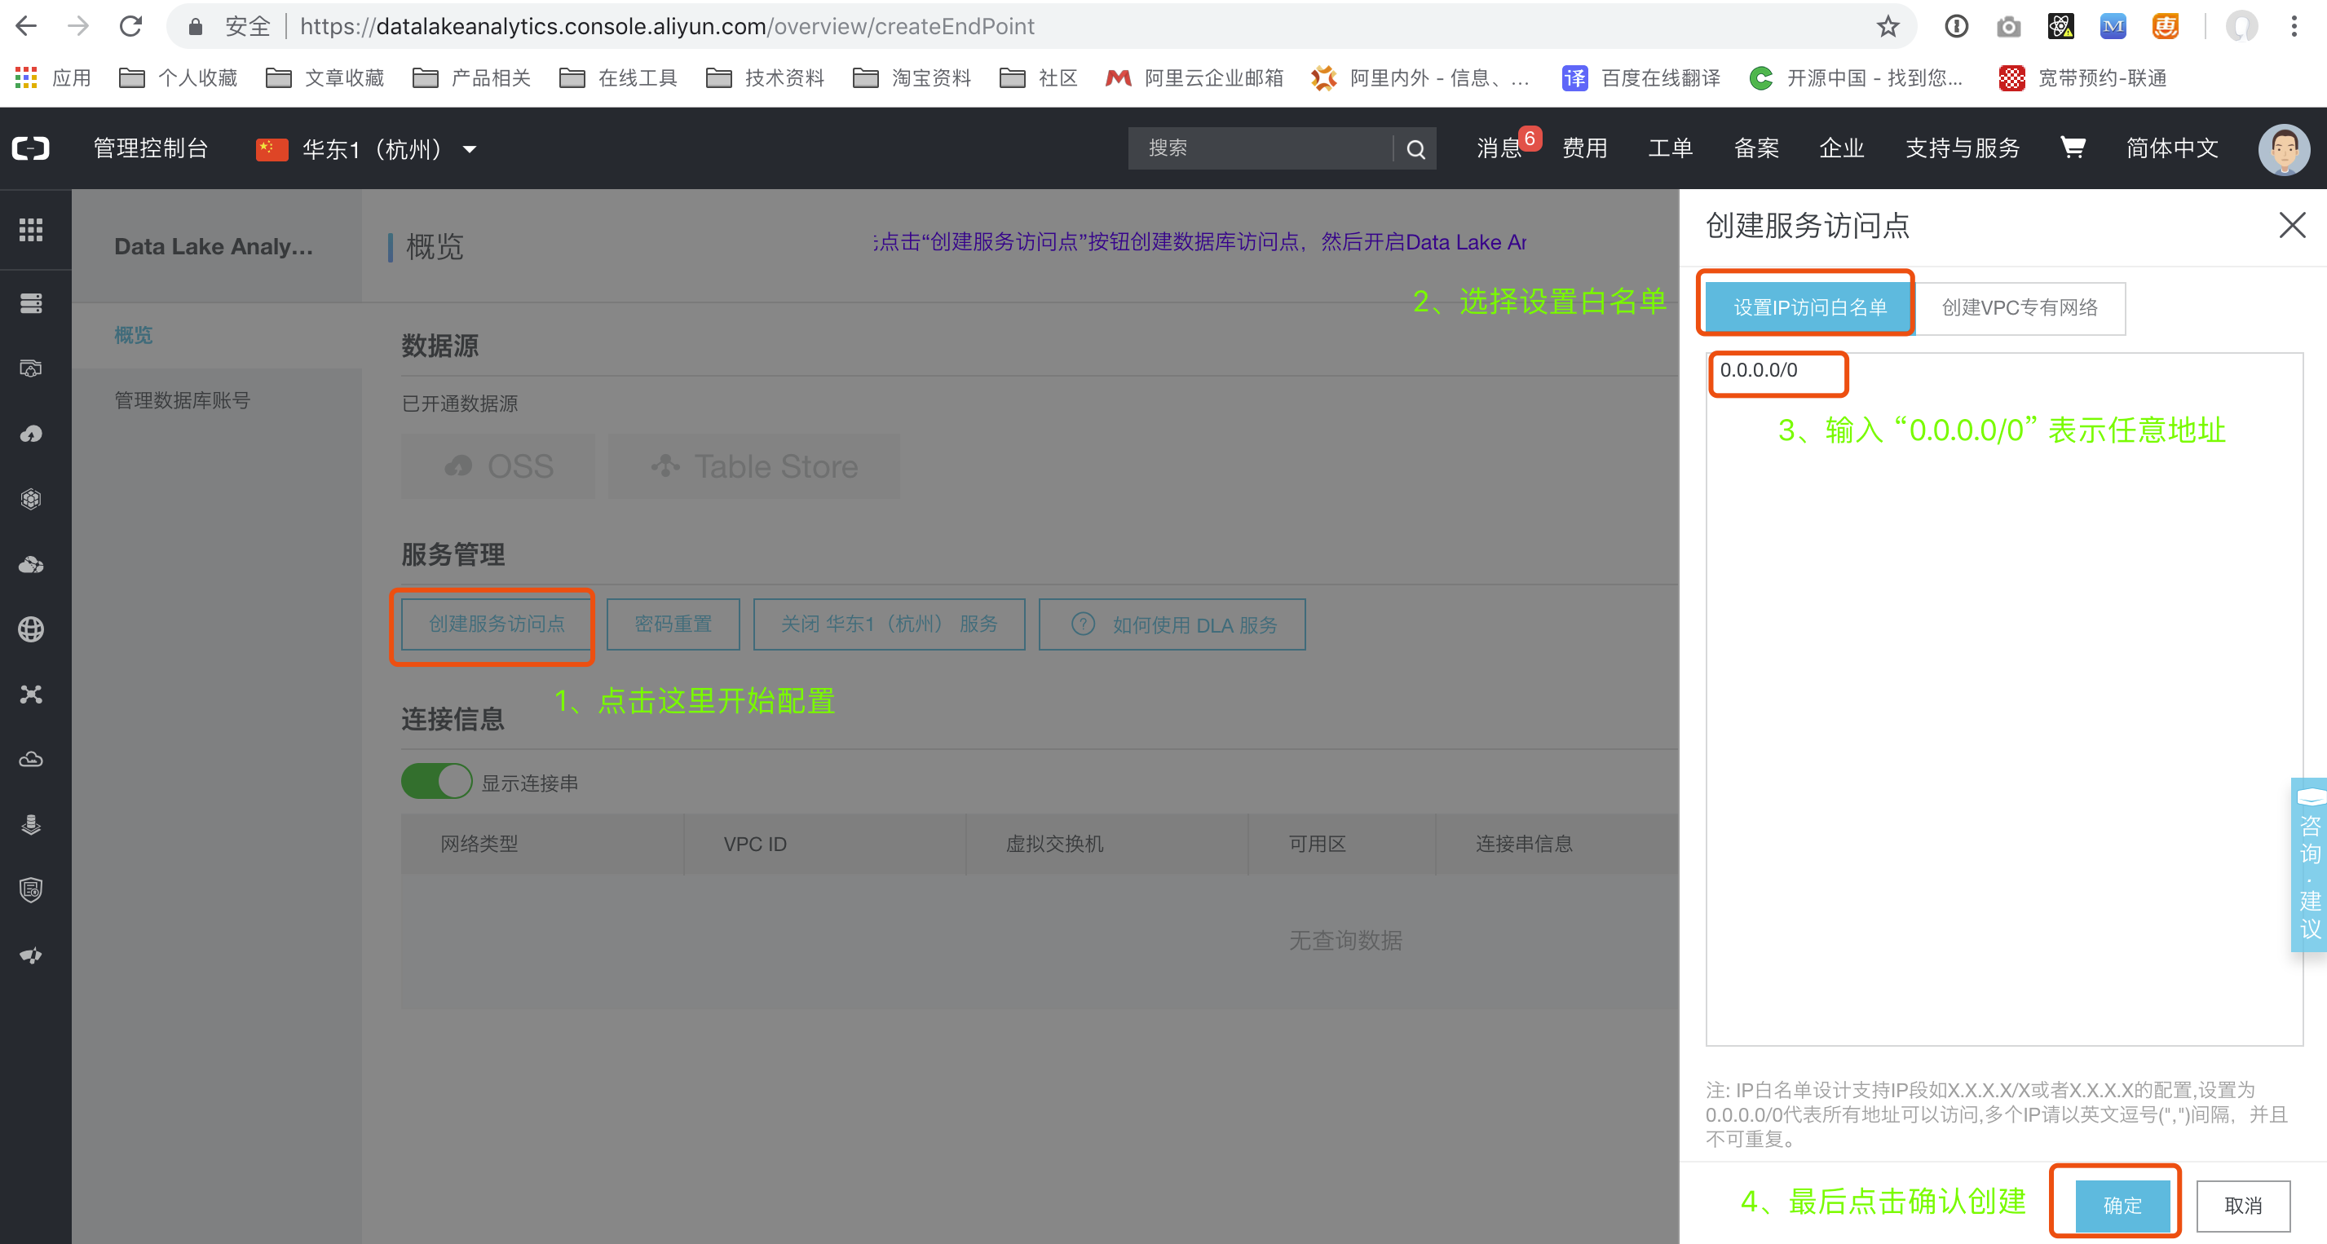This screenshot has width=2327, height=1244.
Task: Click the Aliyun logo in console header
Action: pos(31,148)
